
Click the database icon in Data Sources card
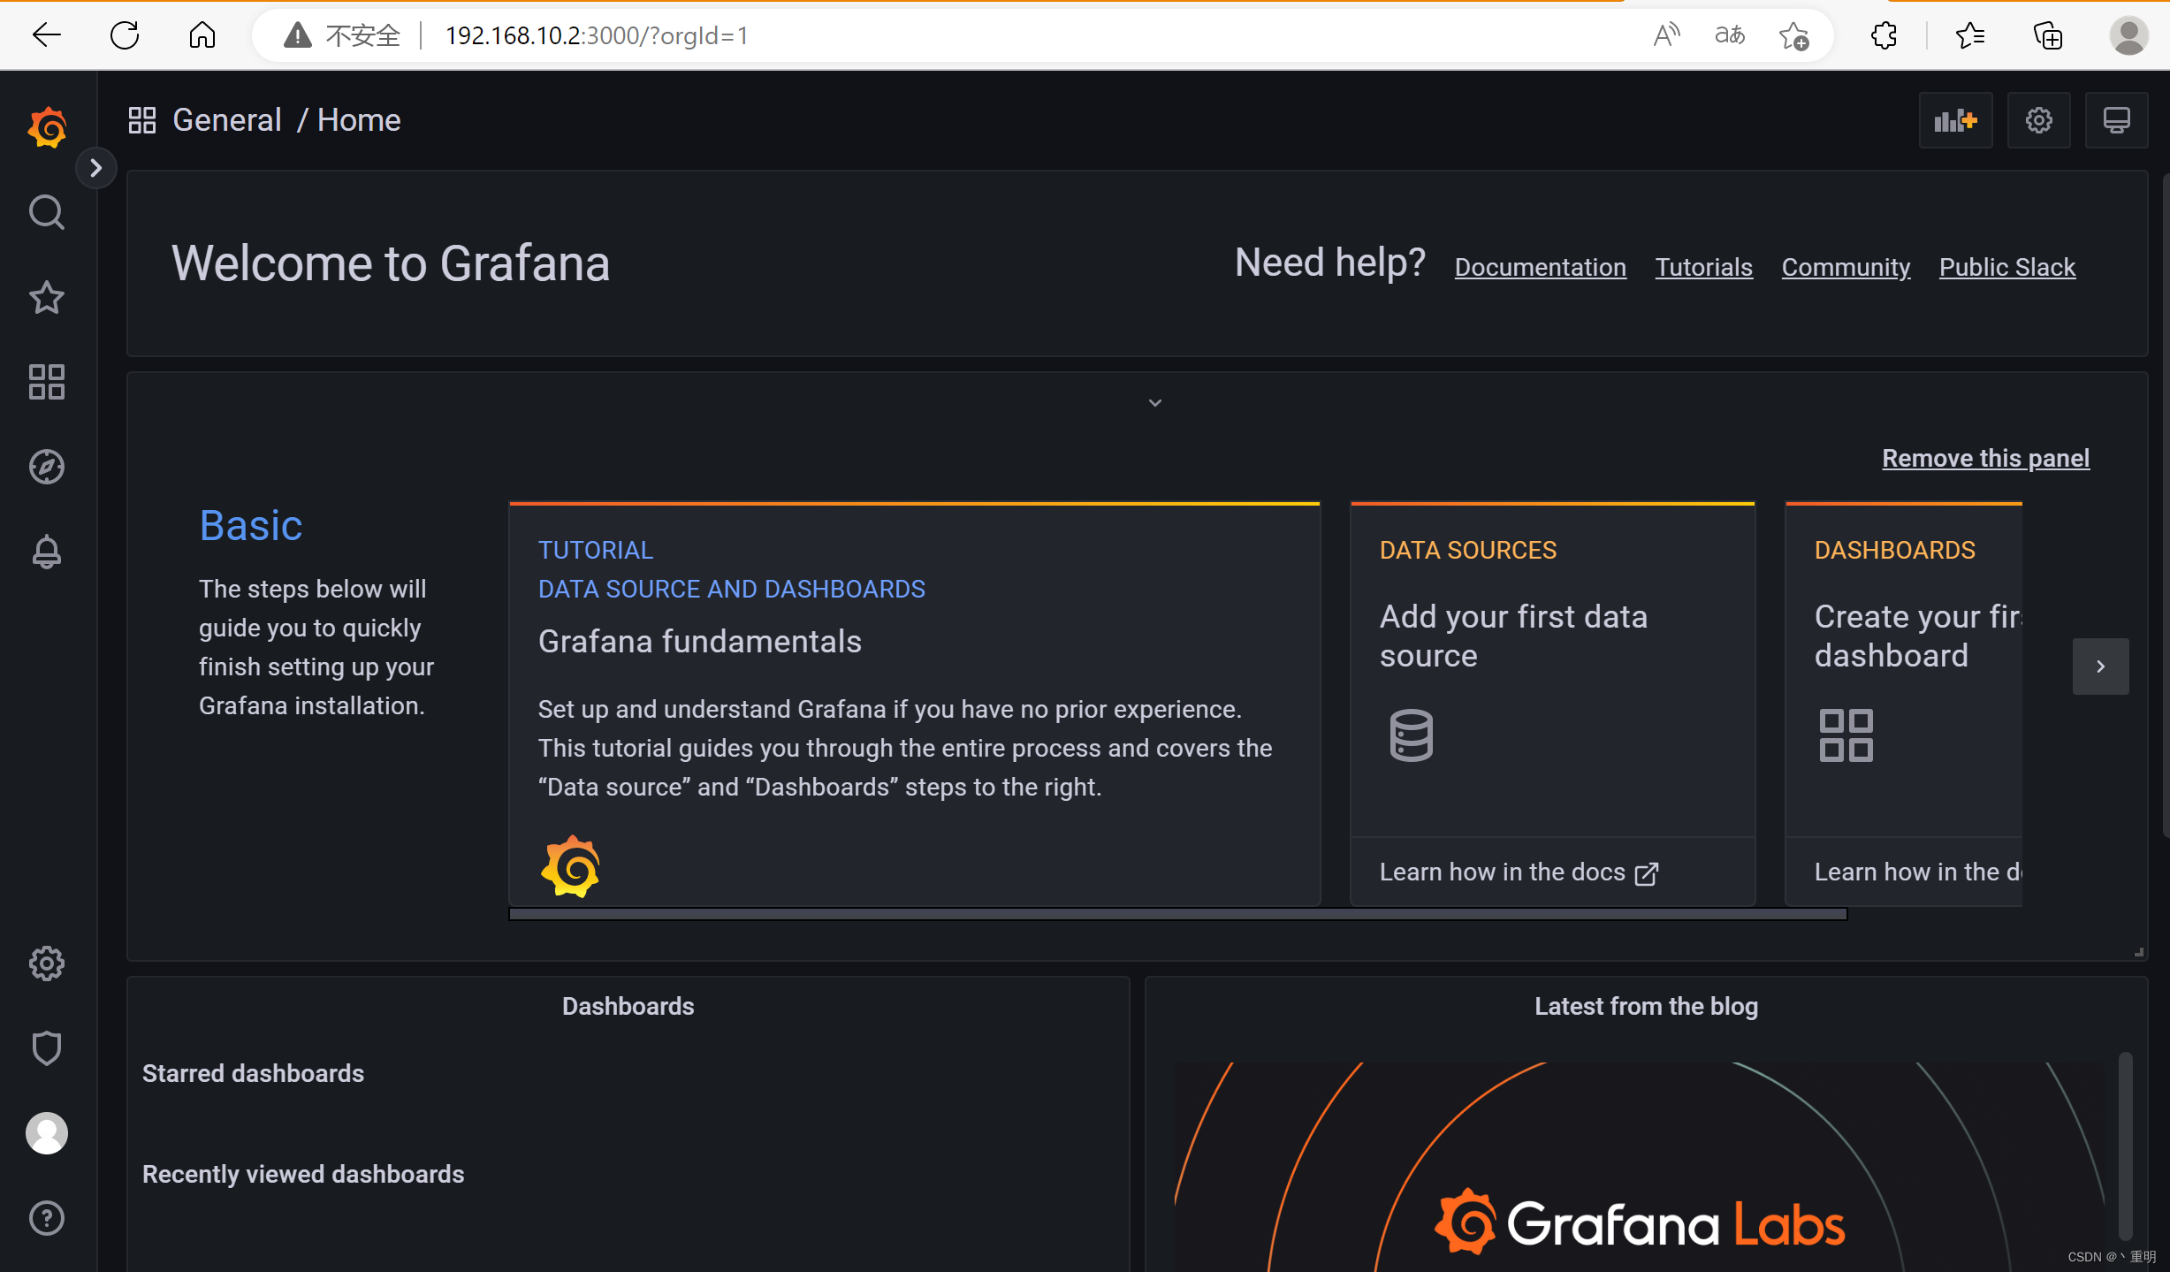point(1412,735)
